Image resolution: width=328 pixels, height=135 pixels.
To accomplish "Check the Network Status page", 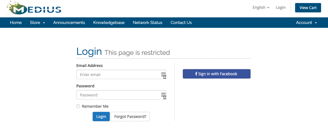I will pyautogui.click(x=147, y=22).
